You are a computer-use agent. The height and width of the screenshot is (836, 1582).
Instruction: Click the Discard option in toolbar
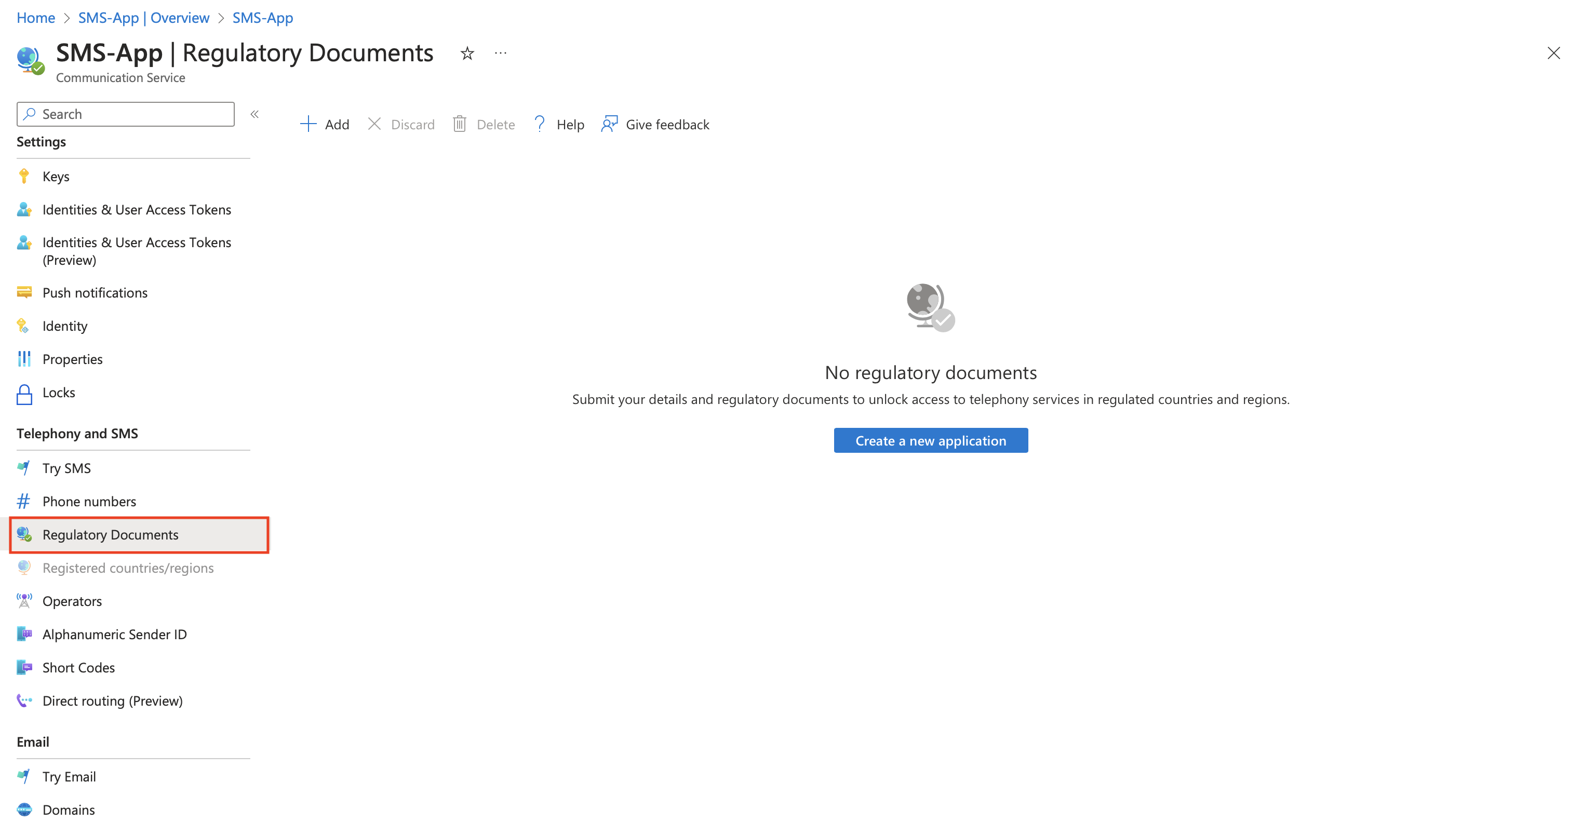point(402,125)
